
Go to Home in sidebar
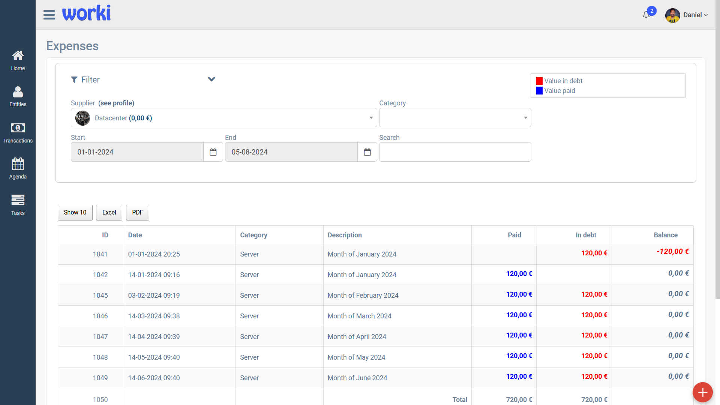coord(18,61)
